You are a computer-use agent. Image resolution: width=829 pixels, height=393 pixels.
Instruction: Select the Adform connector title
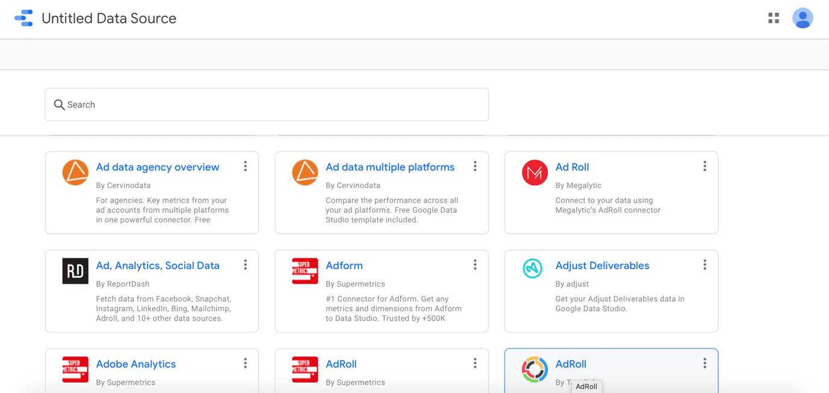pos(344,266)
